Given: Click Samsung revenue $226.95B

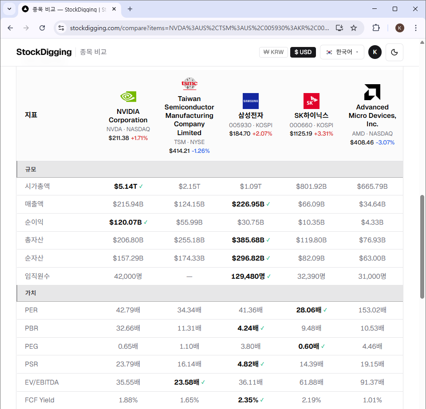Looking at the screenshot, I should click(x=248, y=204).
